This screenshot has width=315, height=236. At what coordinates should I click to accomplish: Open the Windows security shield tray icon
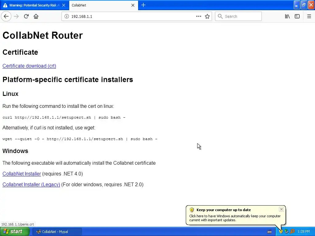click(281, 232)
